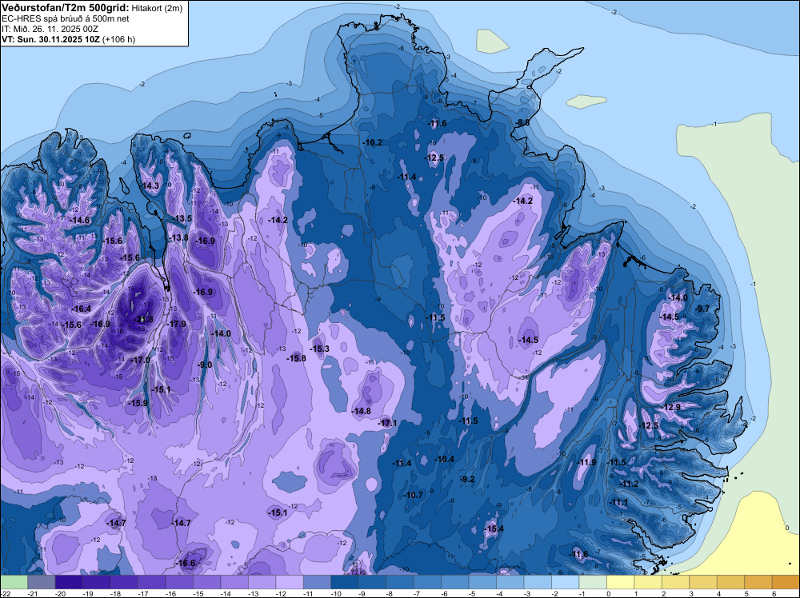Click the -10.7 temperature value
The width and height of the screenshot is (800, 598).
pos(414,495)
